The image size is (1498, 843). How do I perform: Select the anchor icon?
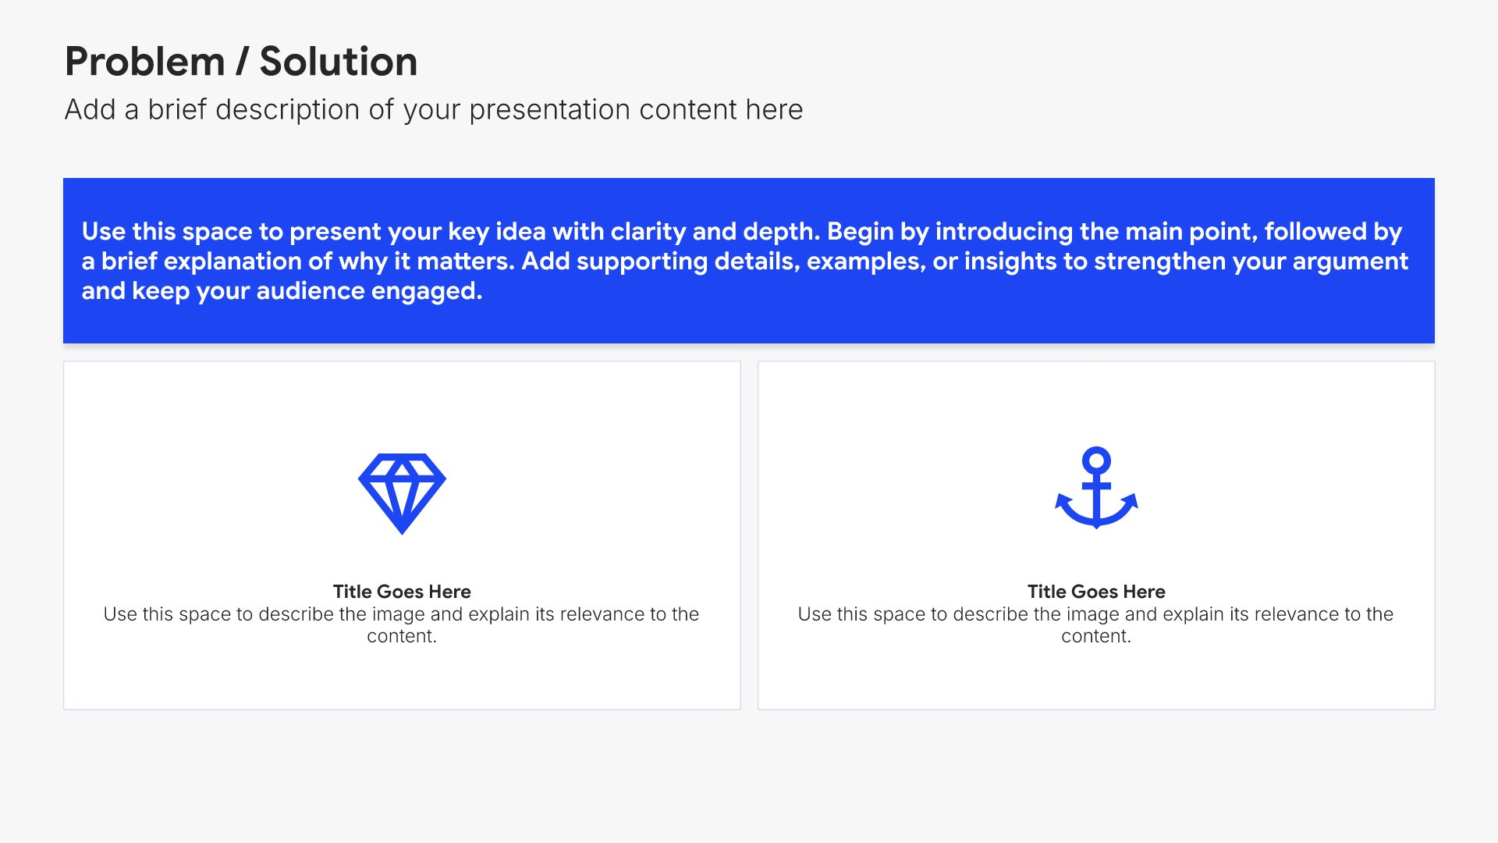point(1096,488)
